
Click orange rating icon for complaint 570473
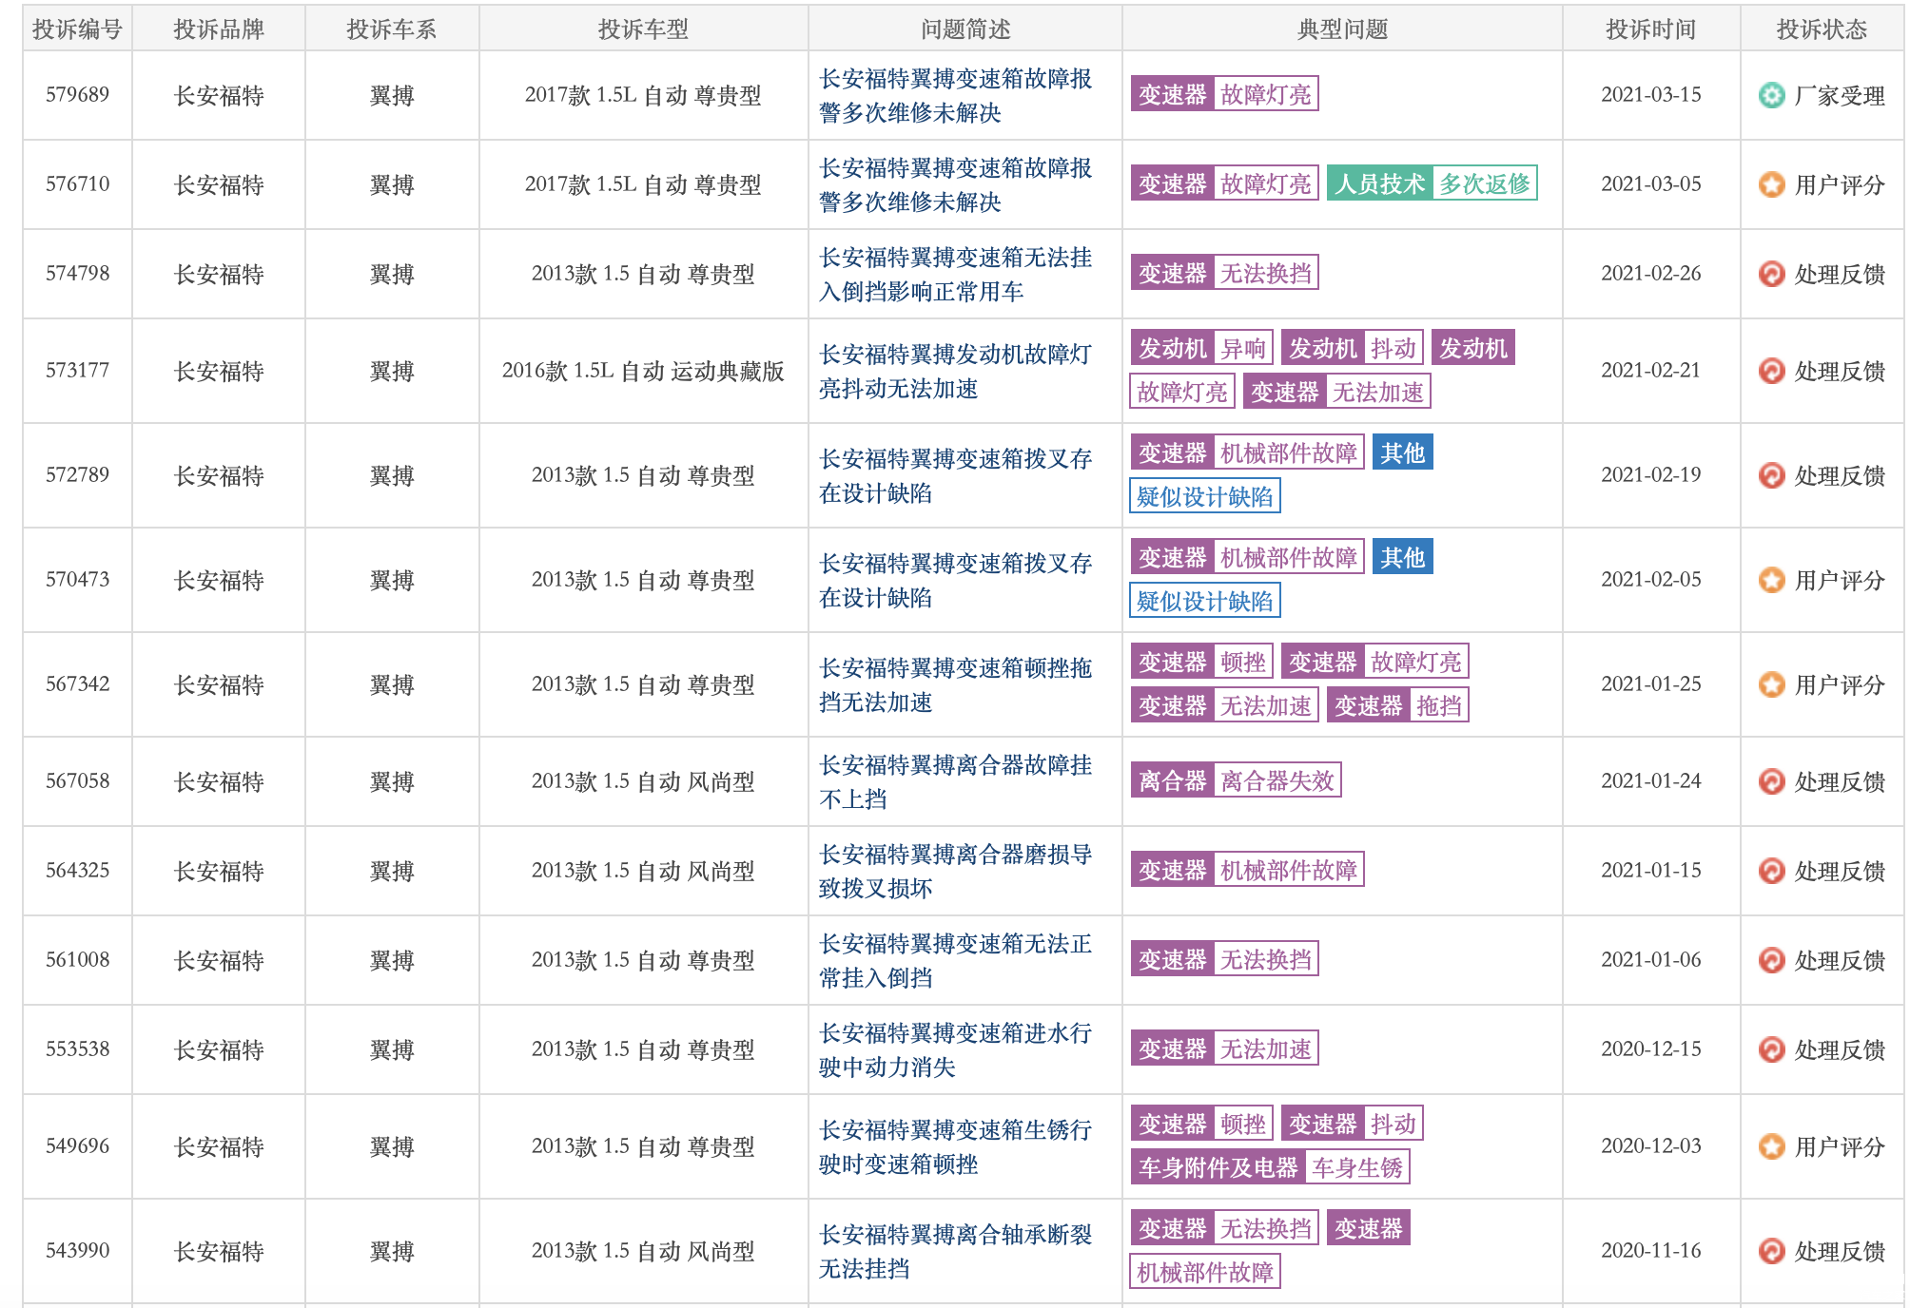[1771, 580]
